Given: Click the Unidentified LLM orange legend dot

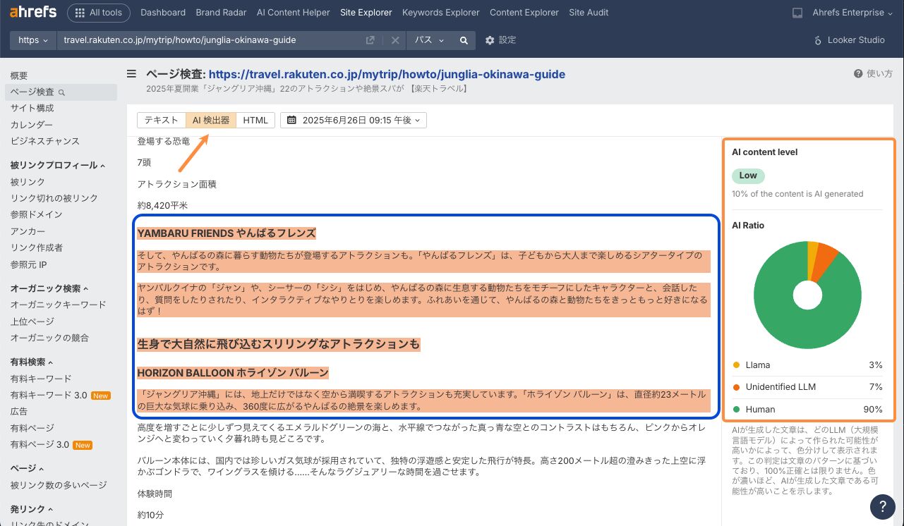Looking at the screenshot, I should (737, 387).
